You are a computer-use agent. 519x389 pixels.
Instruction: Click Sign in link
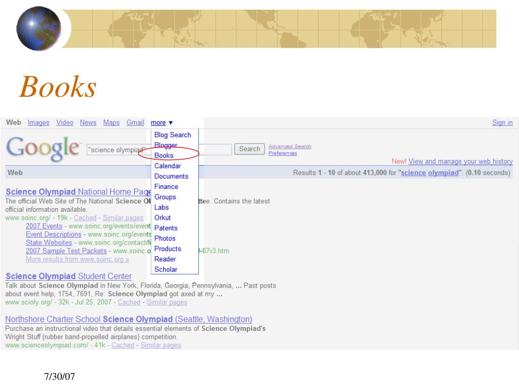[x=502, y=123]
